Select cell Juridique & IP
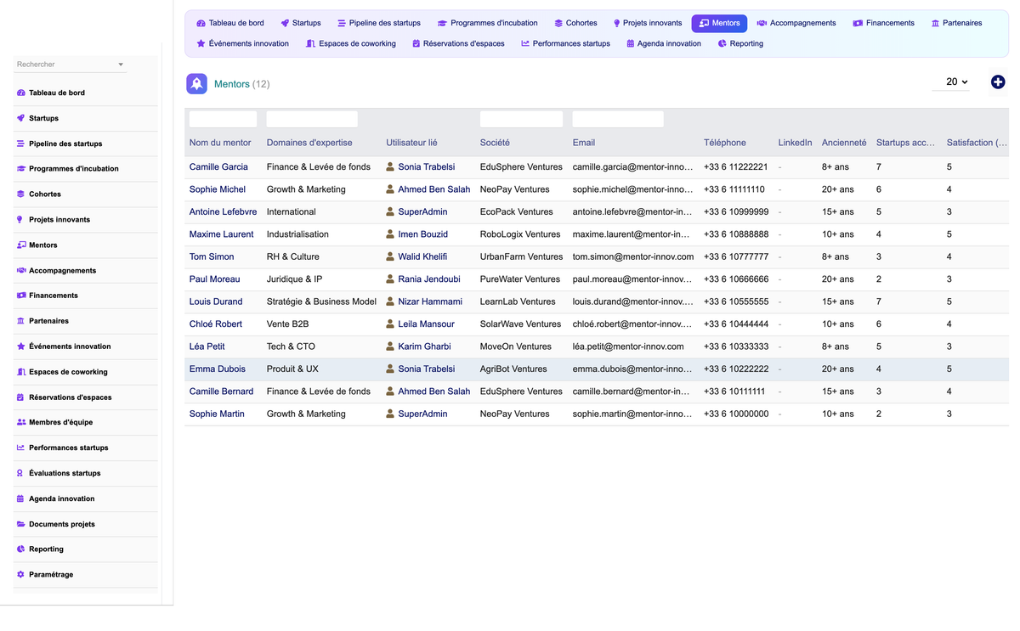1020x631 pixels. coord(294,279)
